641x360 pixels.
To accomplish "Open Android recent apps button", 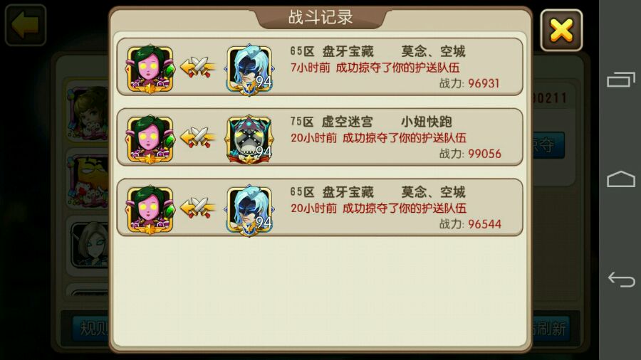I will pos(620,79).
